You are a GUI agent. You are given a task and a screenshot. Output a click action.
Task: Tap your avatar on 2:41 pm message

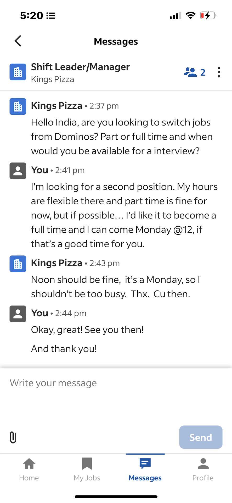(x=18, y=171)
